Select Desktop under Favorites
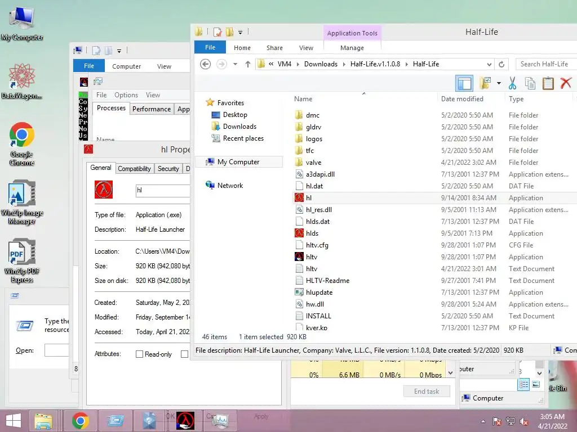577x432 pixels. click(x=235, y=115)
